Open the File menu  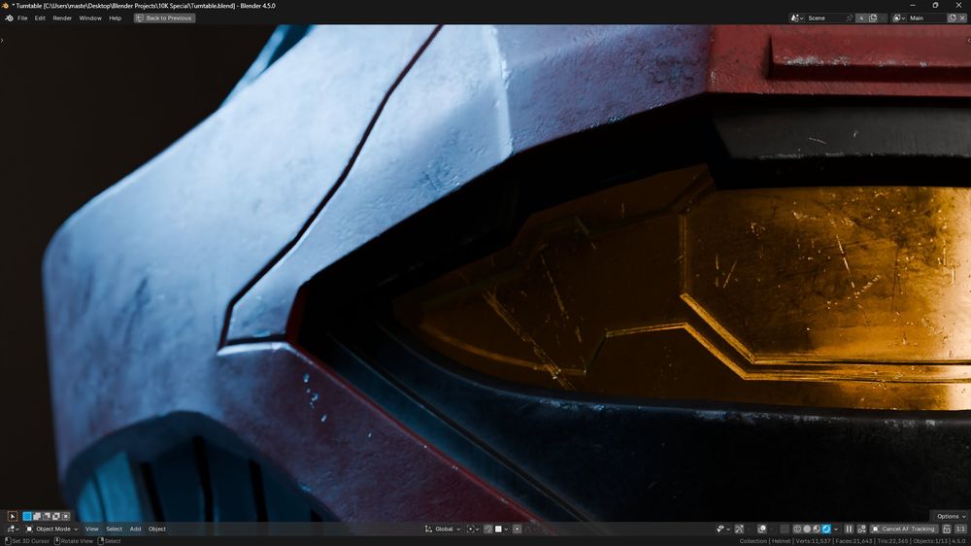22,17
